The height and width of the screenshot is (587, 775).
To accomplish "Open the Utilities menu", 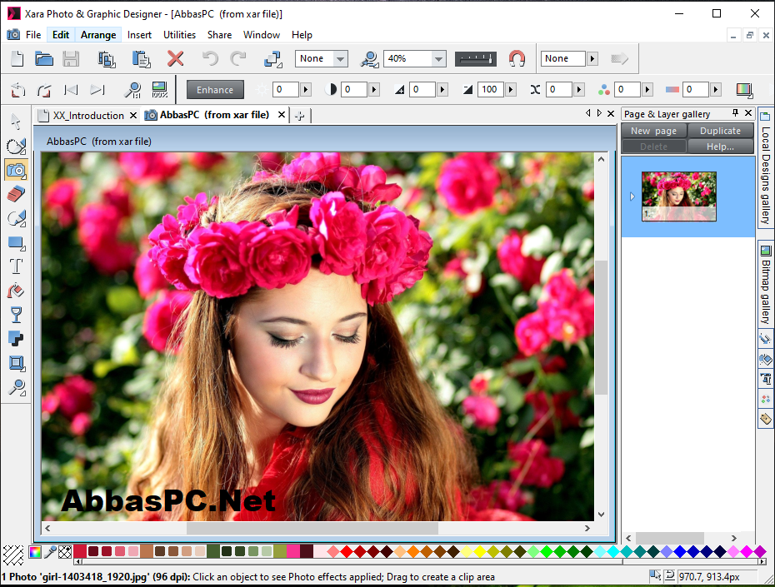I will 179,35.
